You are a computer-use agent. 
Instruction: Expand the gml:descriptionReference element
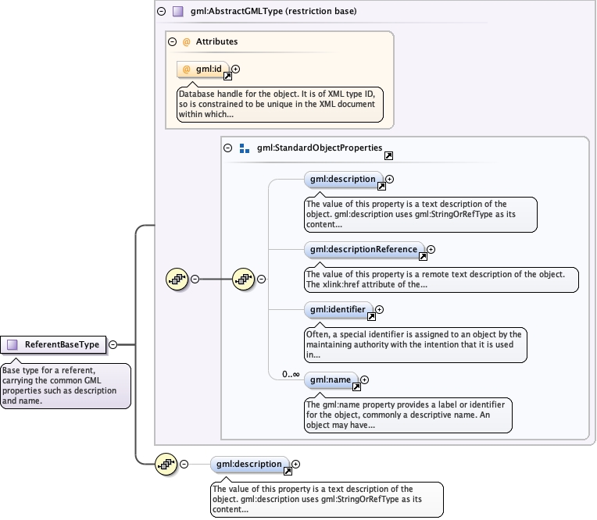click(x=431, y=250)
